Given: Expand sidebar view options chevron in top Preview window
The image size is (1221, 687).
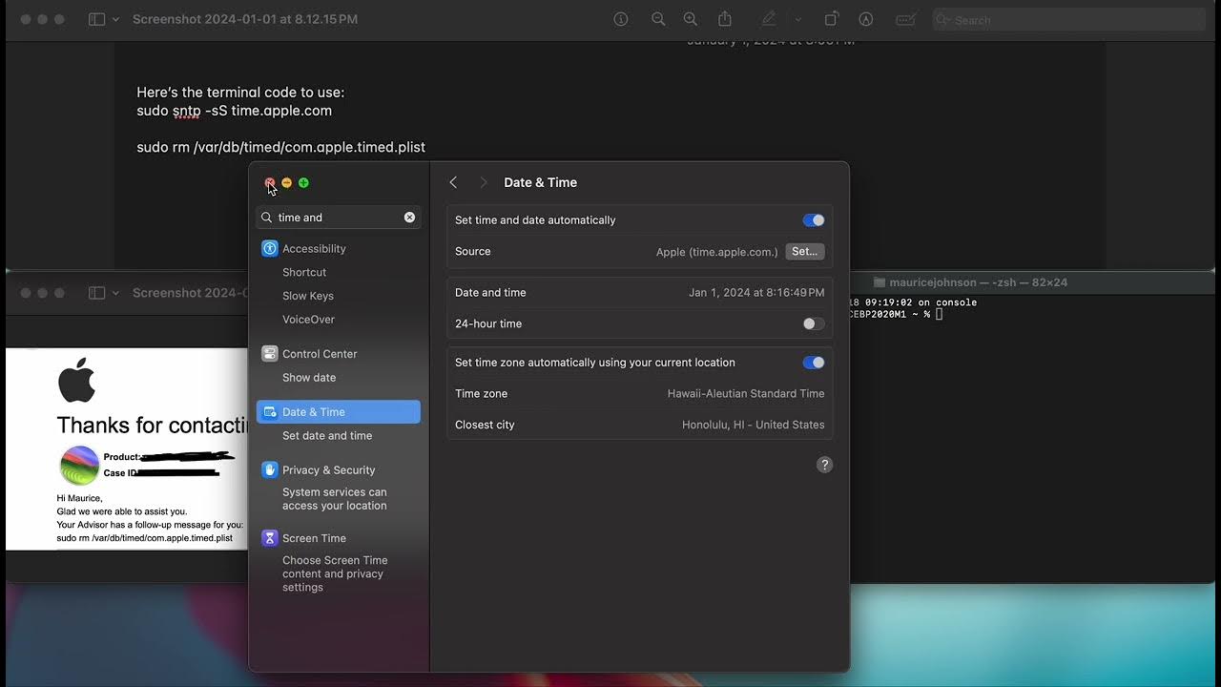Looking at the screenshot, I should pos(116,19).
